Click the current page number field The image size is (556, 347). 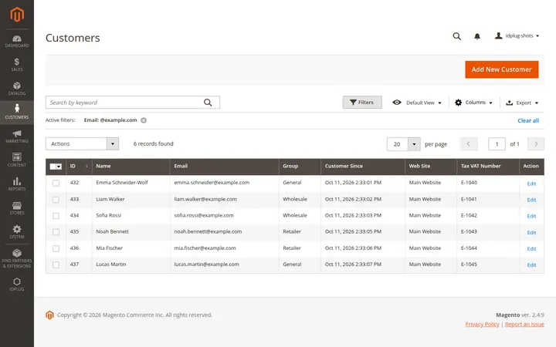coord(497,144)
